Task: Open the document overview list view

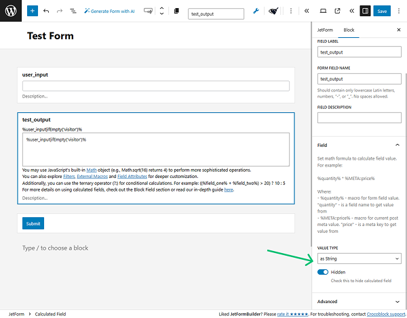Action: 73,11
